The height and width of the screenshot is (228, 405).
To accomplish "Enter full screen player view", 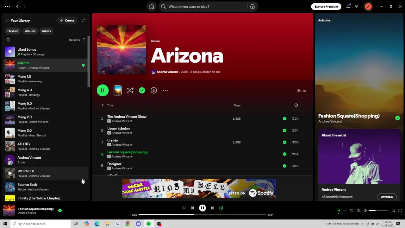I will pos(400,211).
